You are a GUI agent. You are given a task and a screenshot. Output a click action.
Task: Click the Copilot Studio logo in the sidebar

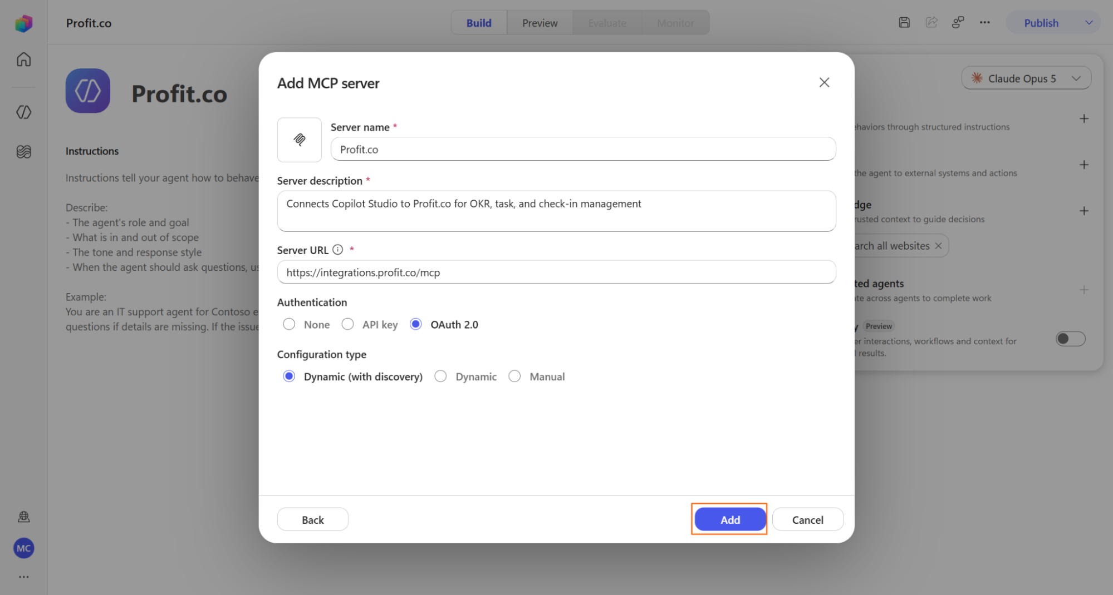pyautogui.click(x=23, y=23)
